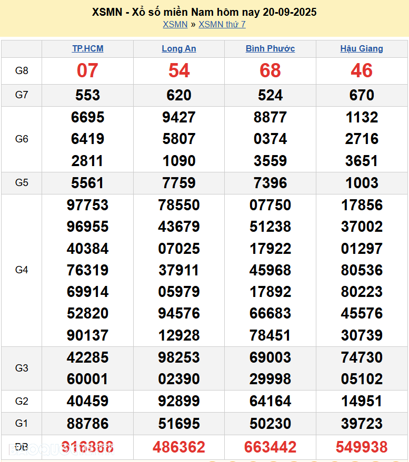This screenshot has height=462, width=409.
Task: Select the G8 number 07 for TP.HCM
Action: click(87, 70)
